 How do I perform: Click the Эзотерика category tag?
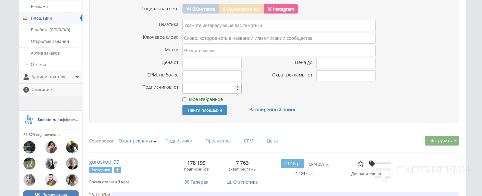[101, 170]
